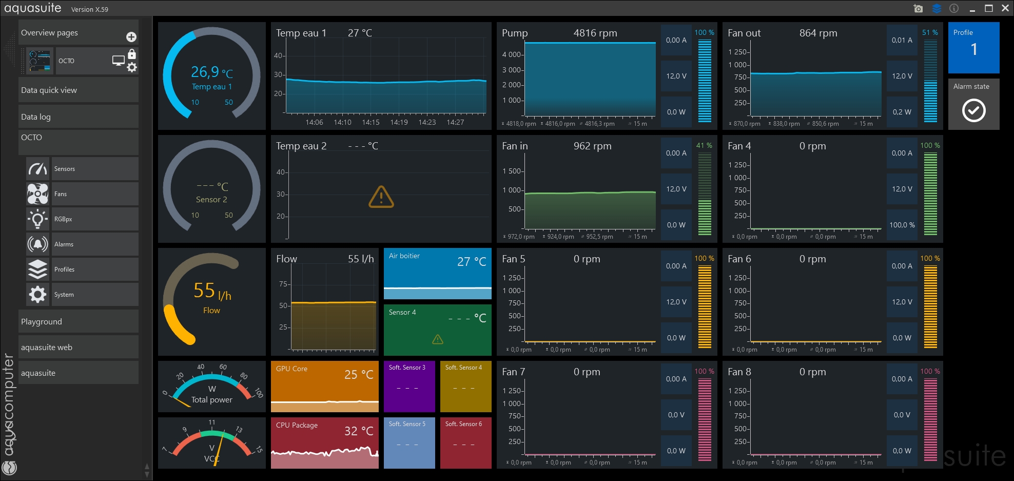
Task: Click the RGBpx light bulb icon
Action: (38, 219)
